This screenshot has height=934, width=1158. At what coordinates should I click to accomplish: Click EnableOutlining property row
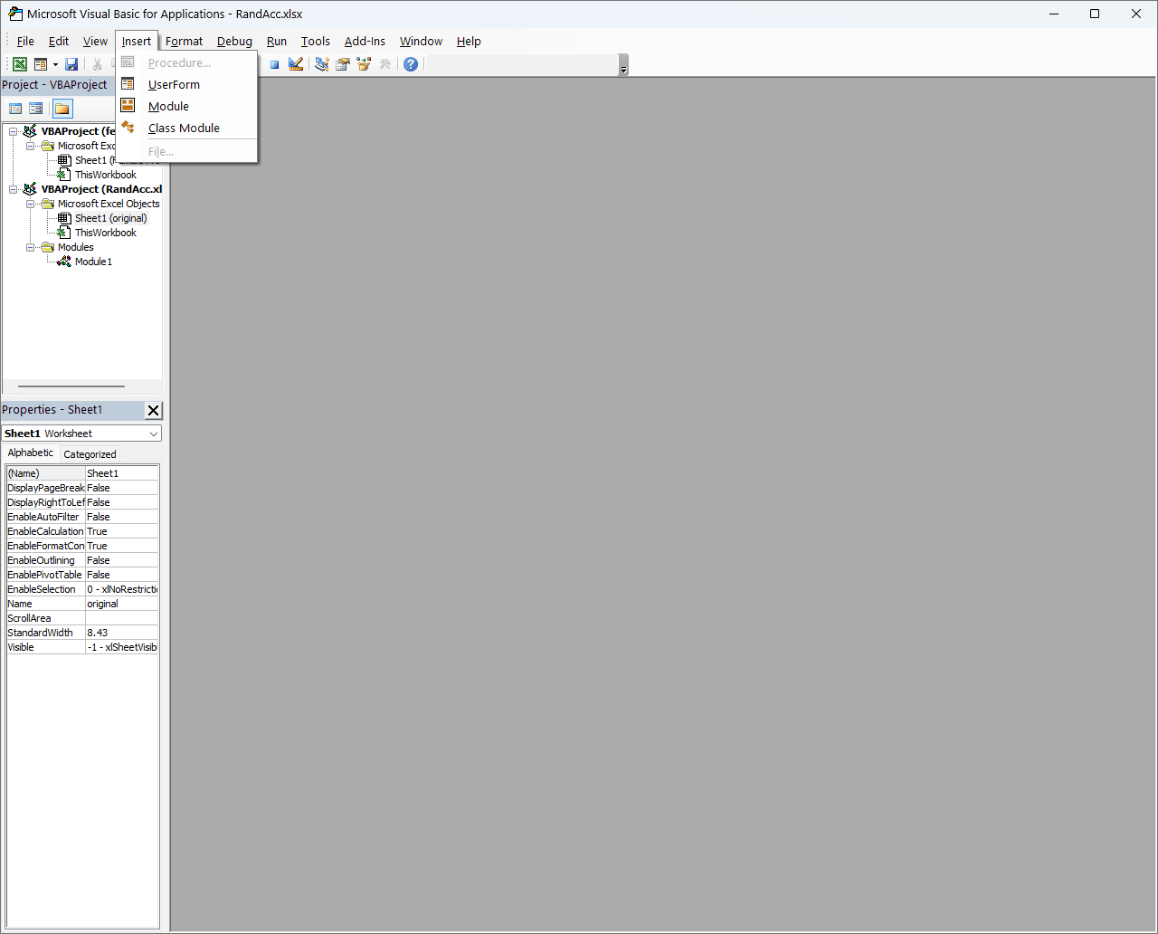(82, 560)
